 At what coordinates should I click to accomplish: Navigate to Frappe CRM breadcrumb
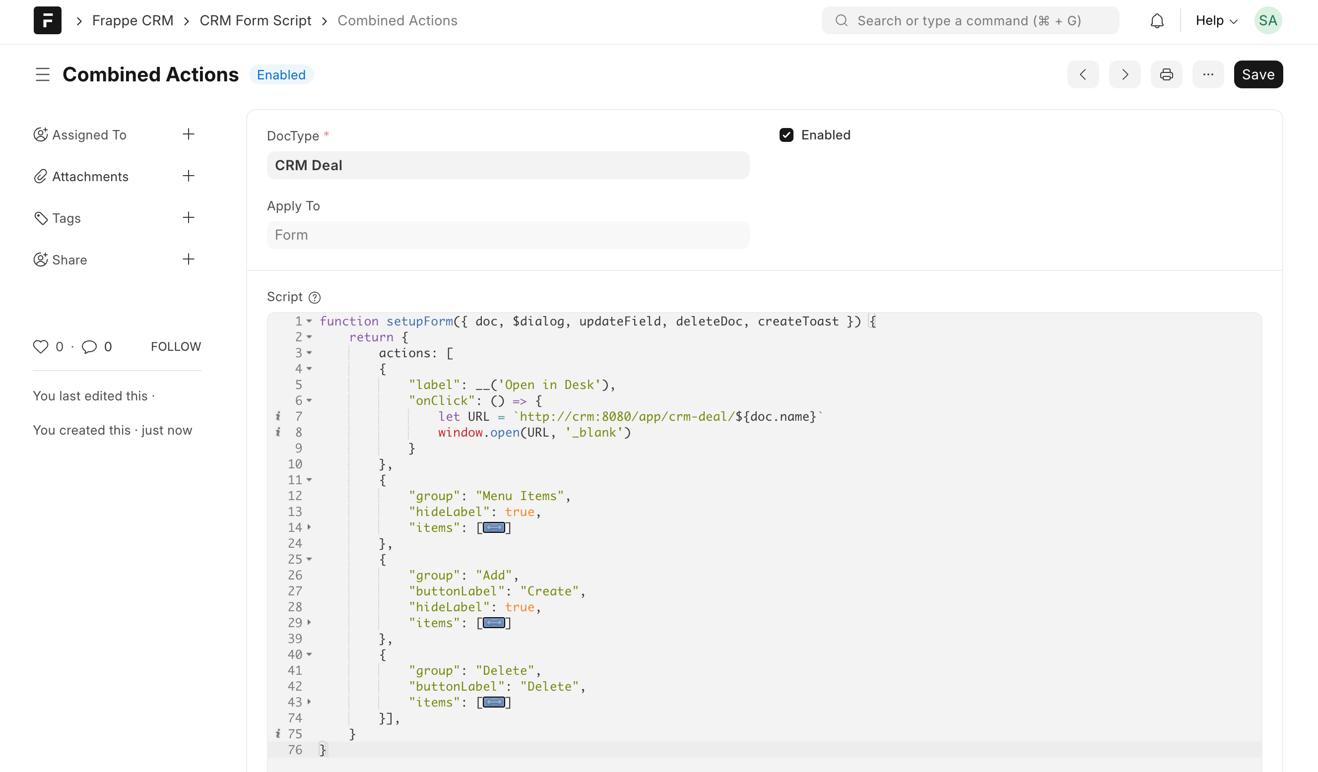coord(132,20)
